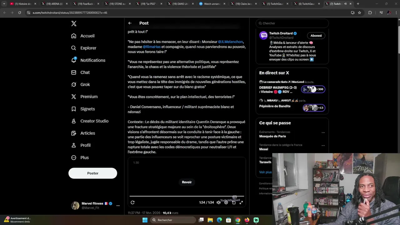Image resolution: width=400 pixels, height=225 pixels.
Task: Open the Tarawih trend
Action: [x=265, y=162]
